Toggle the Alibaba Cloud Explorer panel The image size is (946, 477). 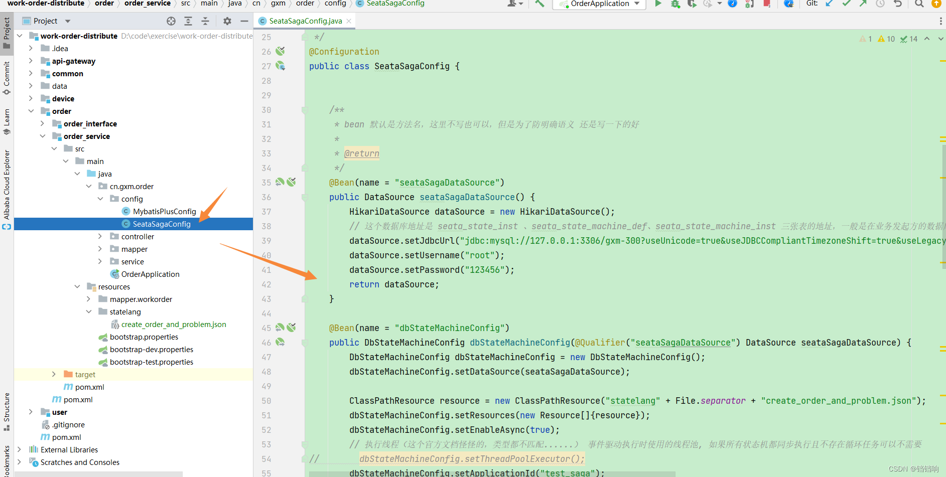[x=7, y=190]
